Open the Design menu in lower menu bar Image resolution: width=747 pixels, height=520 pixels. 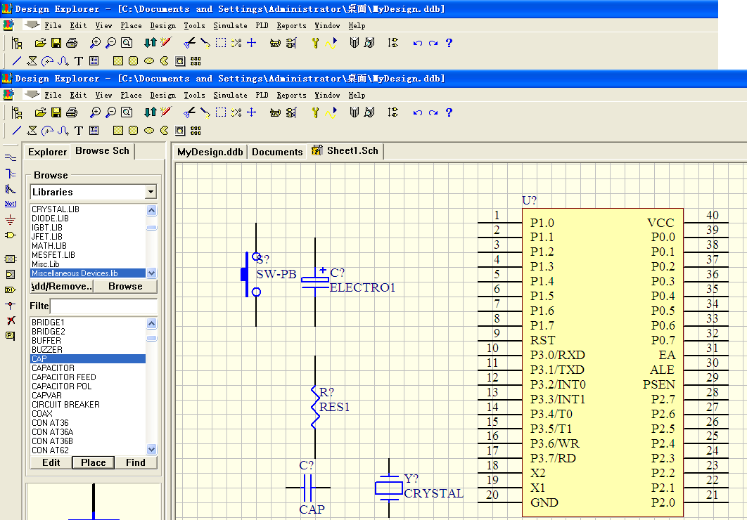click(162, 95)
